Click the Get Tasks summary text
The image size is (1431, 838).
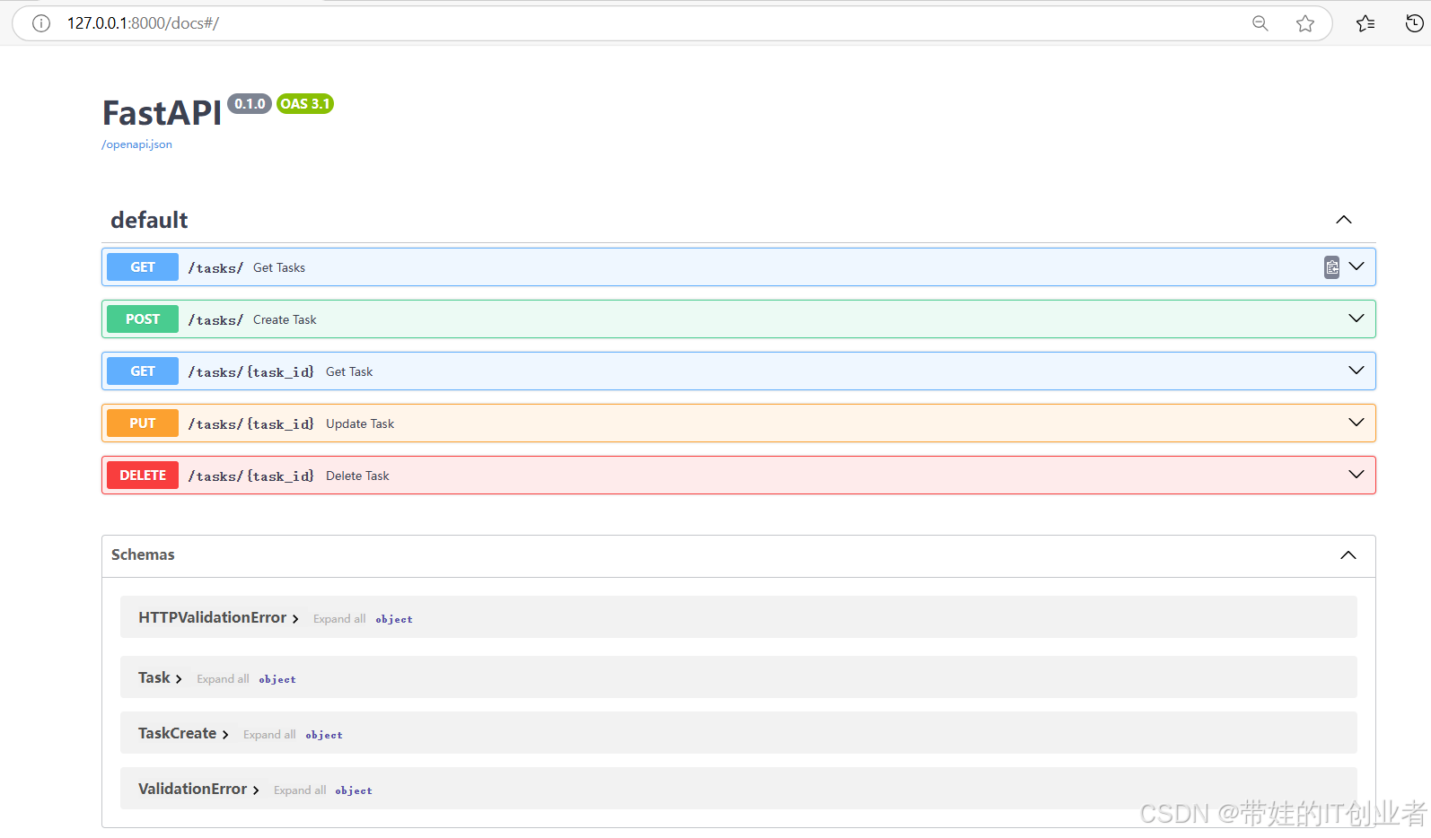[x=279, y=267]
